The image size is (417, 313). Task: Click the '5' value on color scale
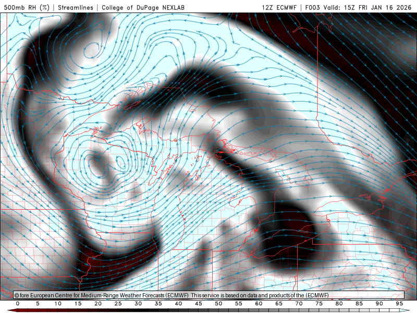(38, 304)
